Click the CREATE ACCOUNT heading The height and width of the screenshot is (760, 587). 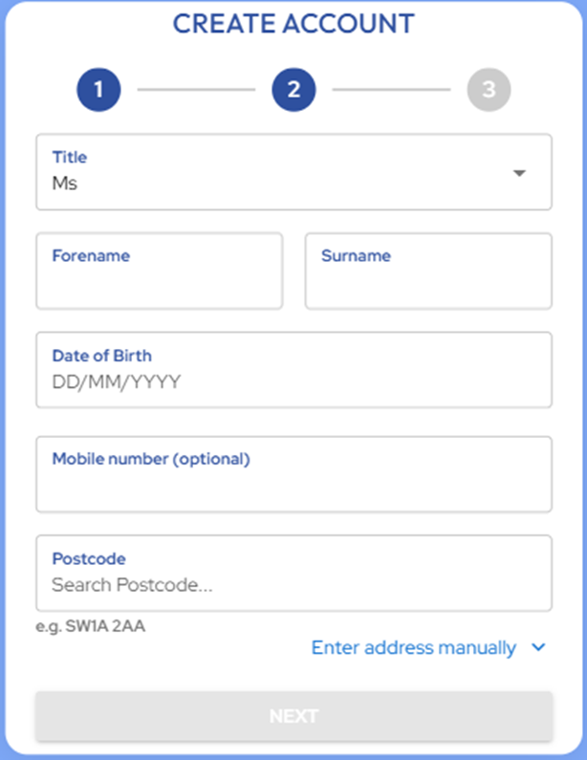click(x=293, y=25)
